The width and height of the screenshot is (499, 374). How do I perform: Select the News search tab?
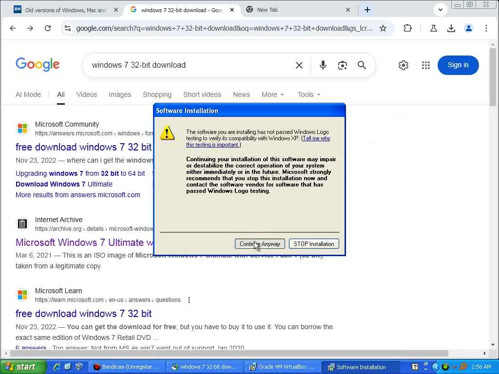click(x=241, y=94)
